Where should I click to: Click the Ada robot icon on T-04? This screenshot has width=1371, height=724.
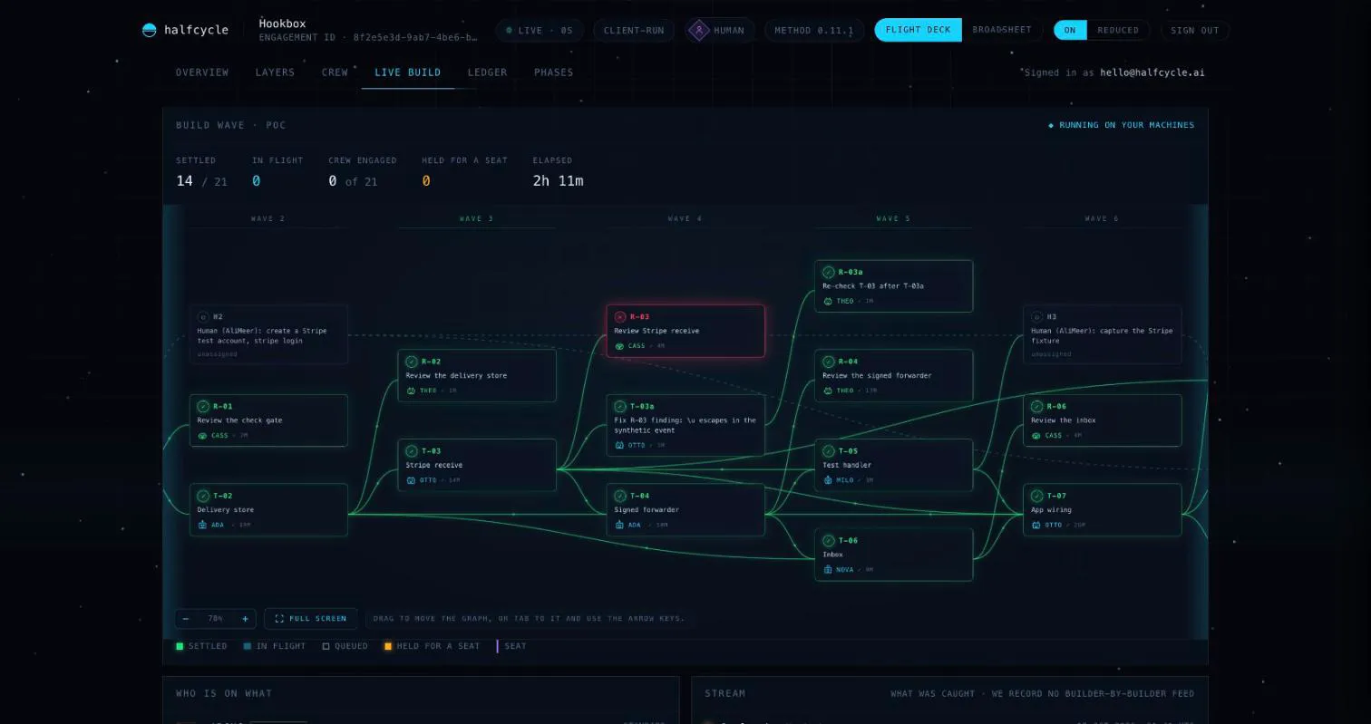(x=619, y=525)
